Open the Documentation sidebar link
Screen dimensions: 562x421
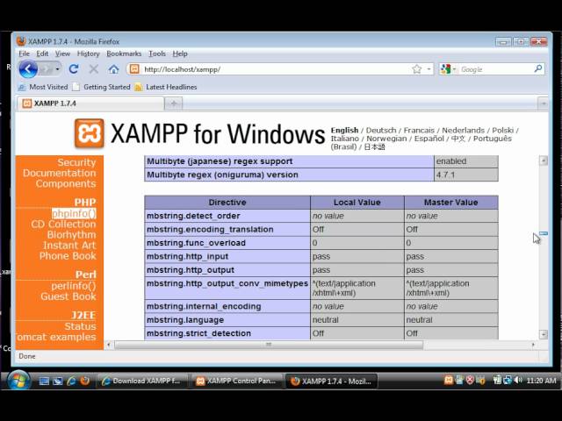(60, 174)
